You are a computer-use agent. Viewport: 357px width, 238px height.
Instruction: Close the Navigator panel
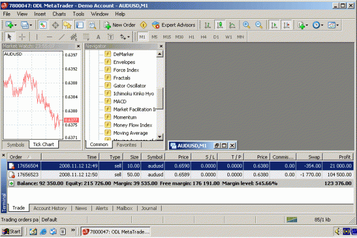pyautogui.click(x=161, y=46)
